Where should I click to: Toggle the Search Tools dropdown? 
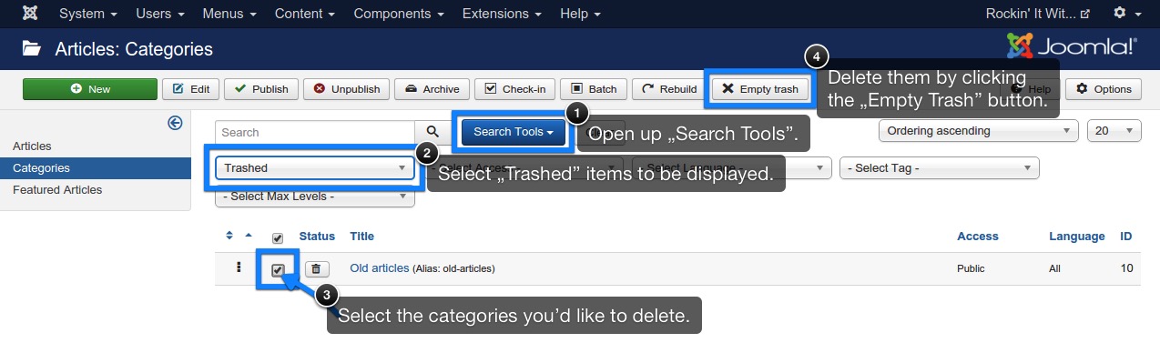coord(514,132)
